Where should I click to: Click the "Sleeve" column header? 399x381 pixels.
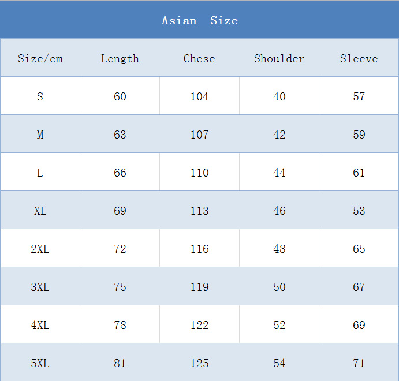click(359, 59)
